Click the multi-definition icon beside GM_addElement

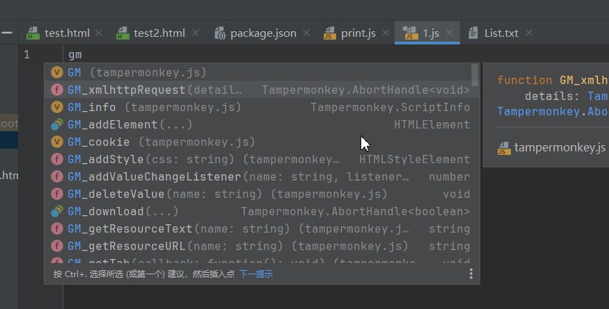(57, 124)
